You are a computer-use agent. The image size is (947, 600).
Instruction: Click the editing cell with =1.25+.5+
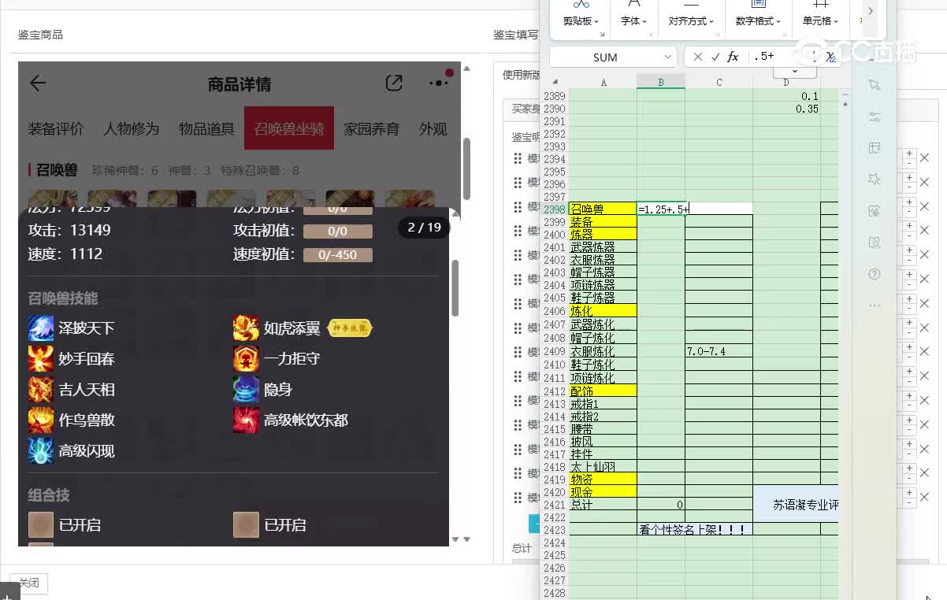coord(661,209)
